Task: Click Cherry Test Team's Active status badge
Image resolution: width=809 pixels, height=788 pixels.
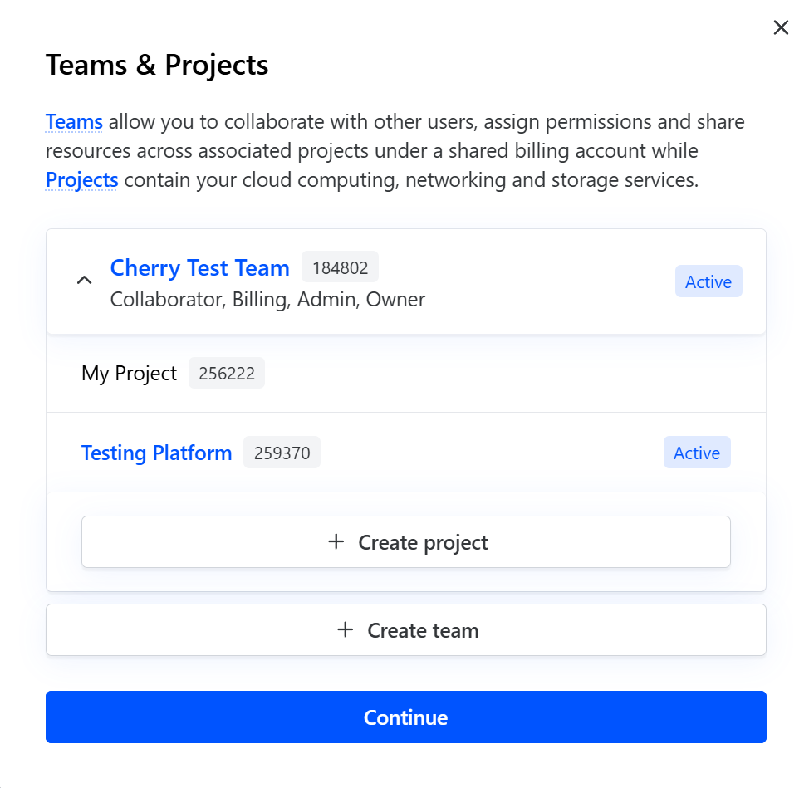Action: tap(708, 282)
